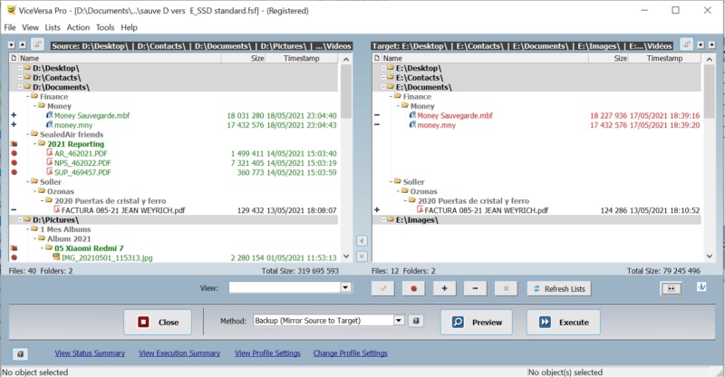This screenshot has height=377, width=725.
Task: Click the source pane scrollbar down arrow
Action: (x=346, y=256)
